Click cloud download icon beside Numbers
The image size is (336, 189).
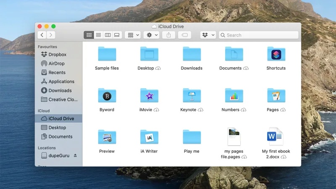pyautogui.click(x=243, y=110)
